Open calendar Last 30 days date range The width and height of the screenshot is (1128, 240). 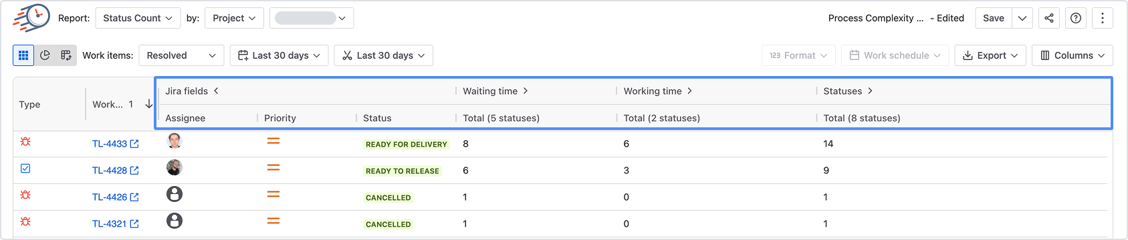[279, 55]
